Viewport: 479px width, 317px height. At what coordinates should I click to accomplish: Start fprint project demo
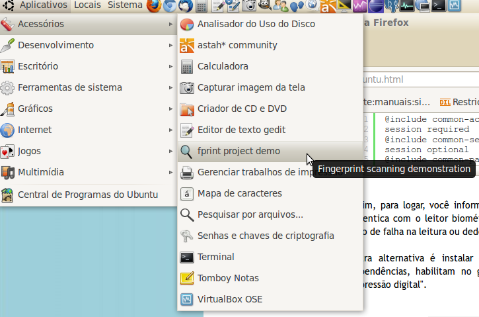[239, 151]
